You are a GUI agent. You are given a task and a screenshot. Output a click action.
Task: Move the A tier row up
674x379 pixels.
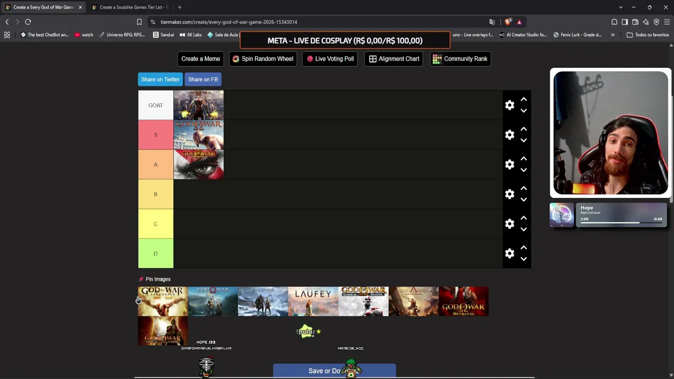coord(523,159)
